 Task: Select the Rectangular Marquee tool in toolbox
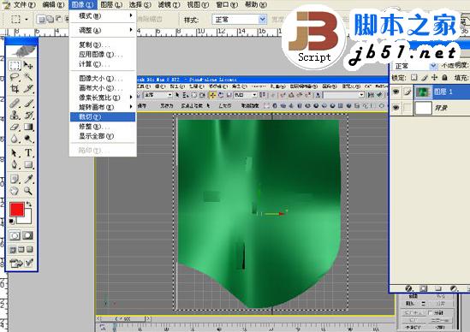pos(15,65)
